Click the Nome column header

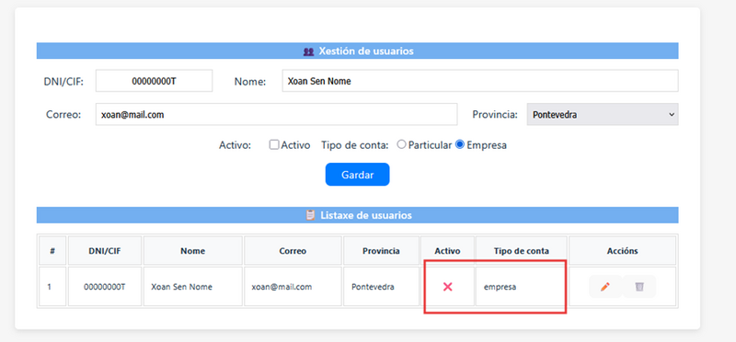193,251
